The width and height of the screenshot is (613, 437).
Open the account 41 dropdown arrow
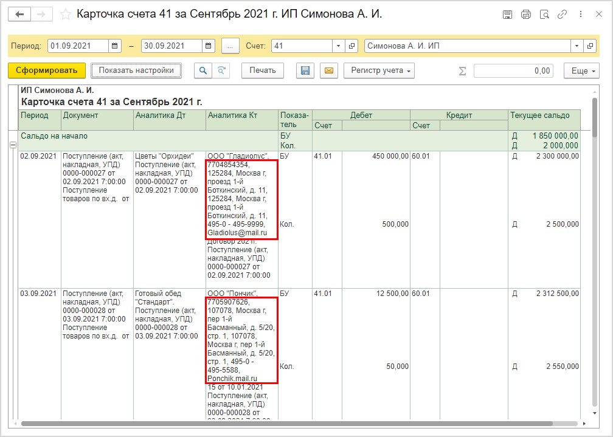coord(338,46)
